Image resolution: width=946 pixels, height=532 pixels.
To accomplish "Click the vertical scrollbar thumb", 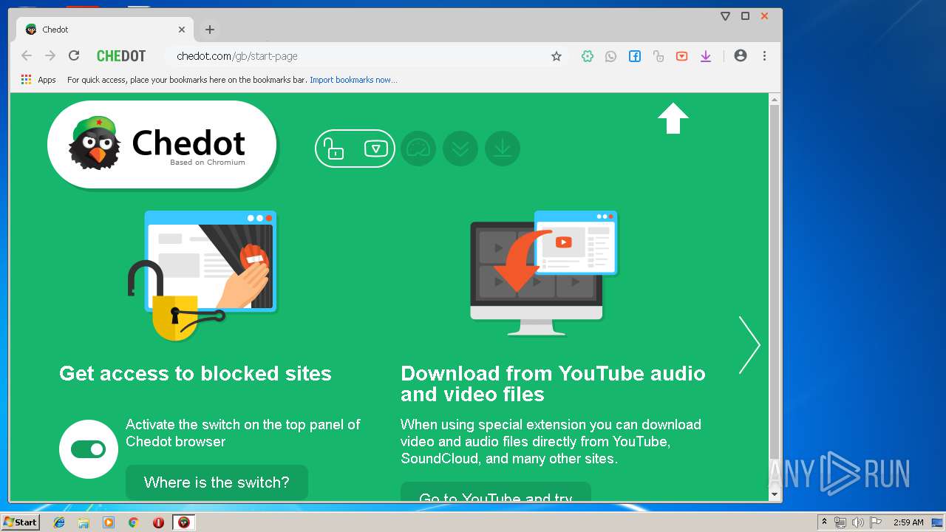I will pos(775,281).
